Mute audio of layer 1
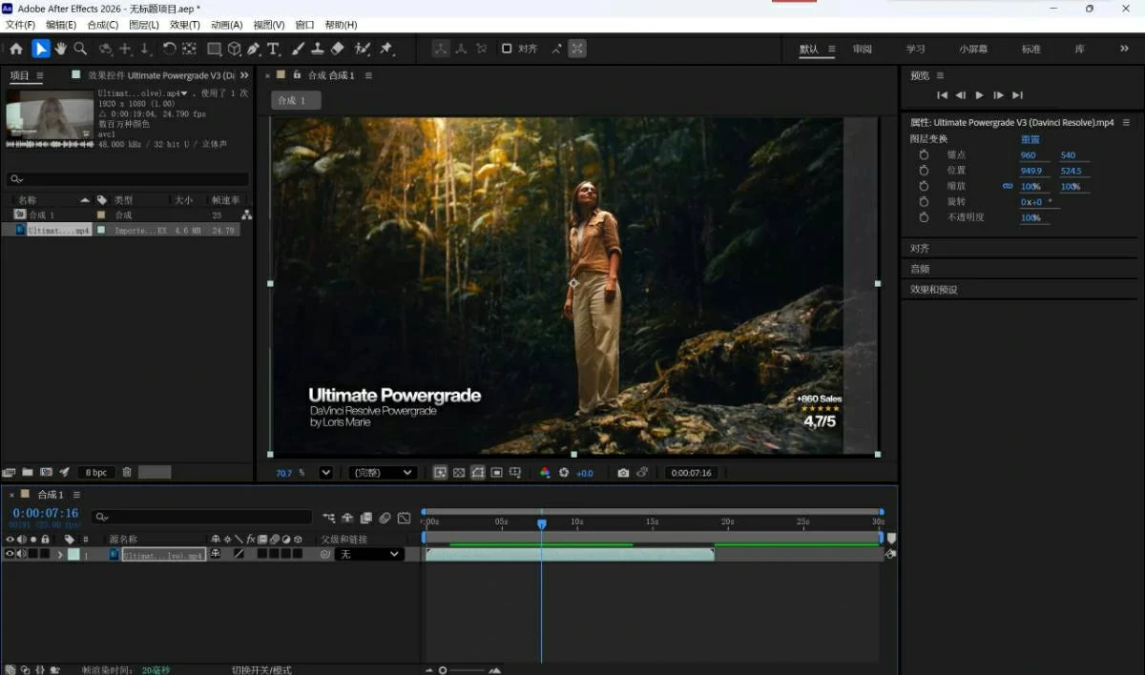This screenshot has width=1145, height=675. click(x=22, y=554)
